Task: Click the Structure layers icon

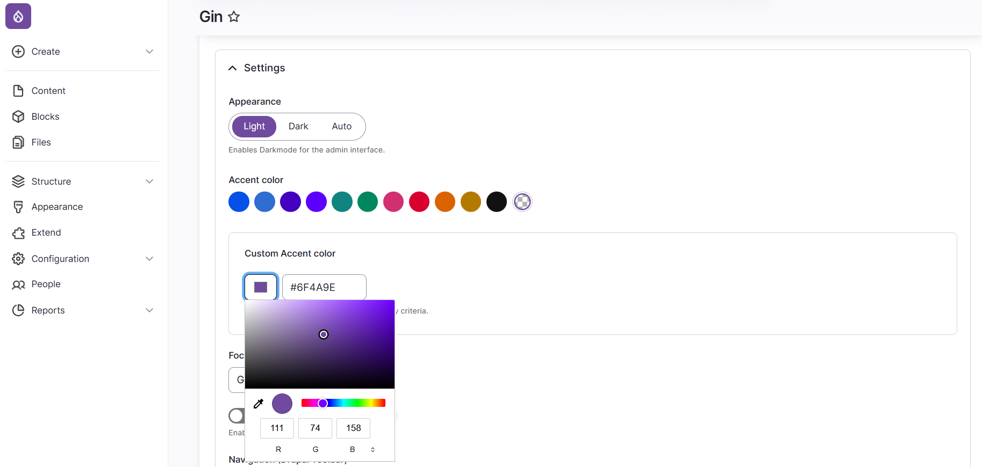Action: pyautogui.click(x=18, y=181)
